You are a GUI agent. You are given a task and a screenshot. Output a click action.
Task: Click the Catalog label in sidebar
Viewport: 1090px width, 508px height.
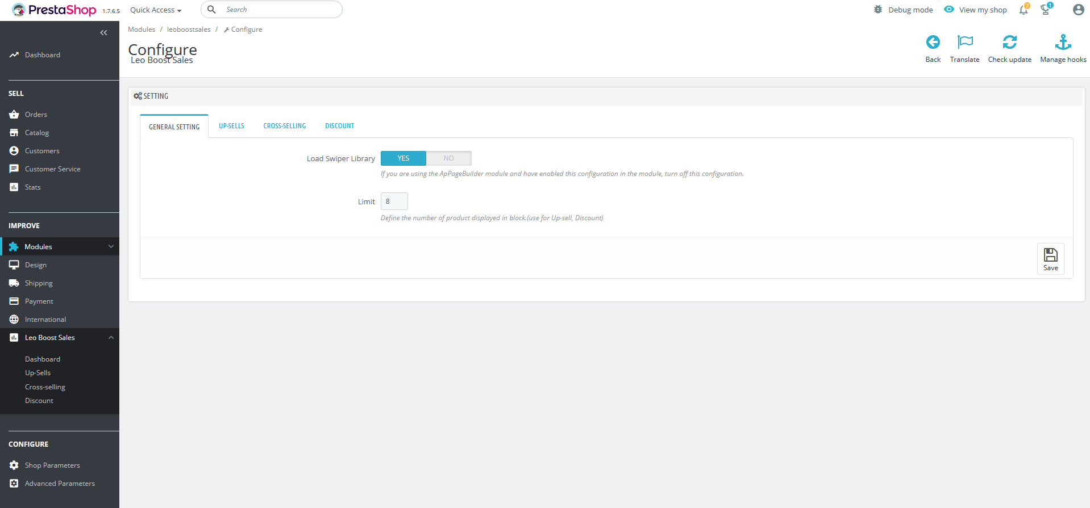click(37, 133)
